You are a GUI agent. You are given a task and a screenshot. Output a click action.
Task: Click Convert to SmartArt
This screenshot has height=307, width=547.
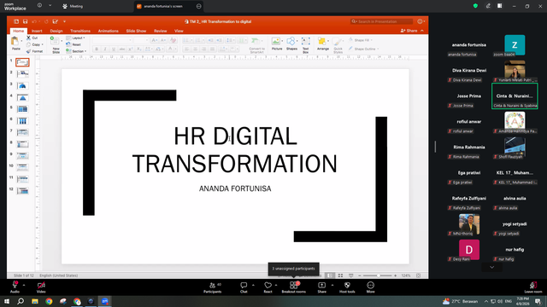pos(256,45)
